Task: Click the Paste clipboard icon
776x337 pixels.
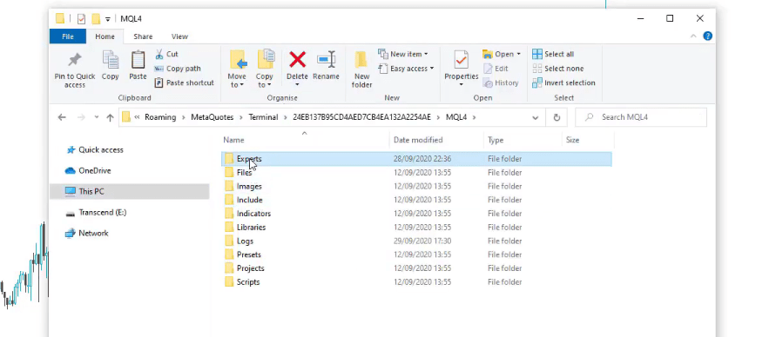Action: pyautogui.click(x=138, y=60)
